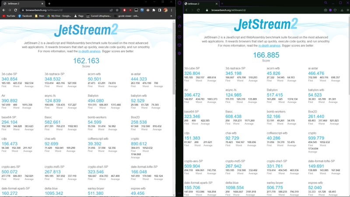The image size is (350, 197).
Task: Click the ai-astar result 466.476 in Opera
Action: coord(316,73)
